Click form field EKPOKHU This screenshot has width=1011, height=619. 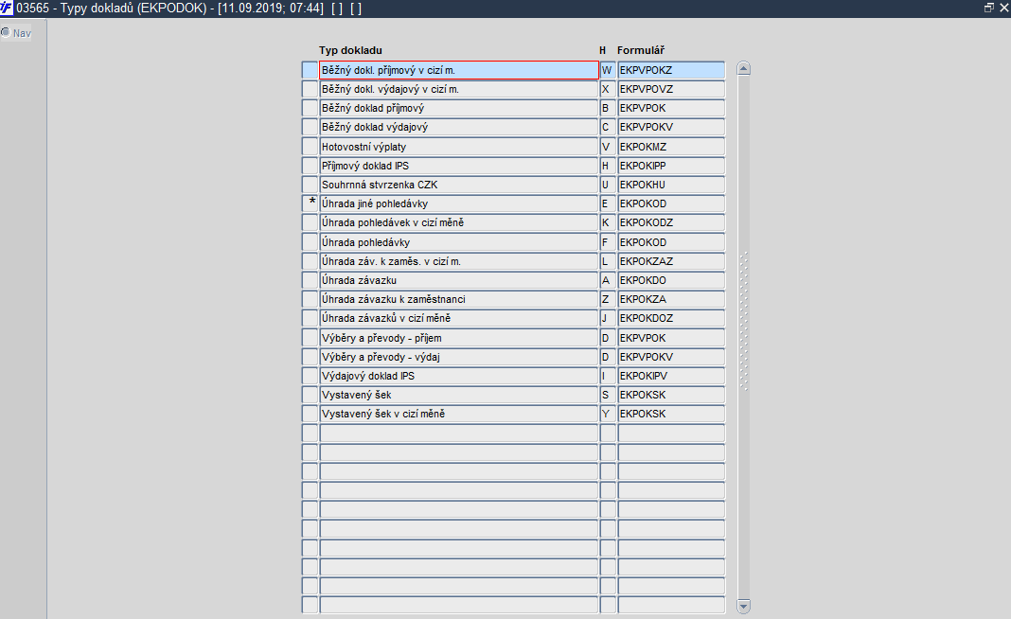(671, 185)
